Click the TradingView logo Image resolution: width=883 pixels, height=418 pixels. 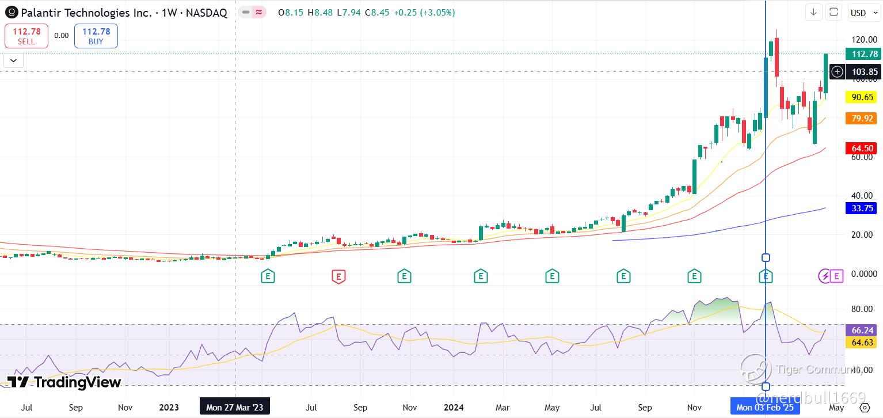pyautogui.click(x=64, y=382)
